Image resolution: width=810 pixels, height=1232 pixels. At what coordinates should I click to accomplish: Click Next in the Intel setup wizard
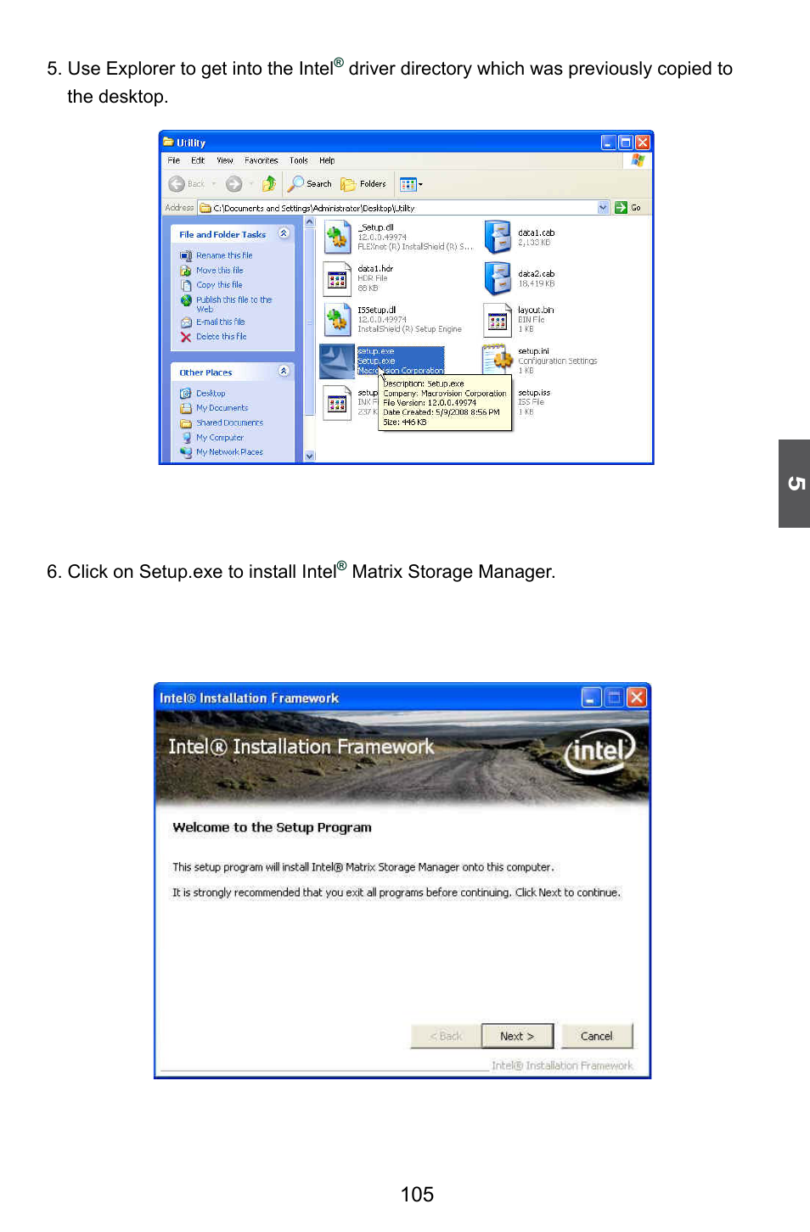pos(517,1036)
